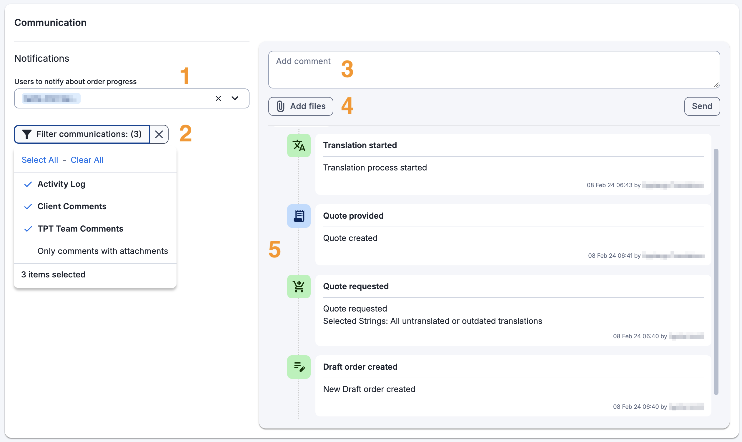Clear the communications filter with X
The image size is (742, 442).
[159, 134]
